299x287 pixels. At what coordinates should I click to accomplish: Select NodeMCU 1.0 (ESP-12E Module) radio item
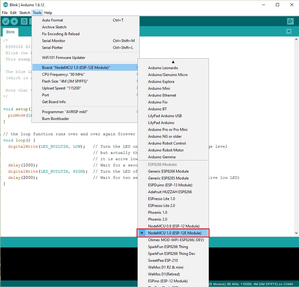[173, 233]
